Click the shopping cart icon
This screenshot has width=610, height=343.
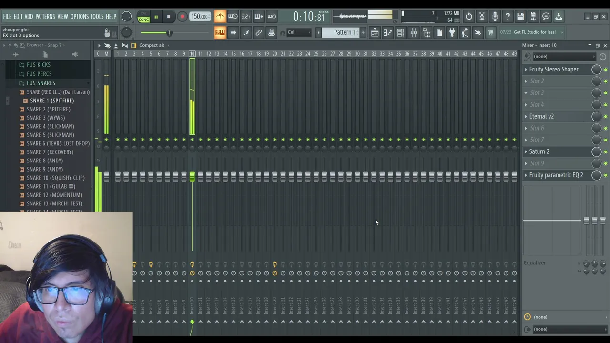[x=490, y=32]
